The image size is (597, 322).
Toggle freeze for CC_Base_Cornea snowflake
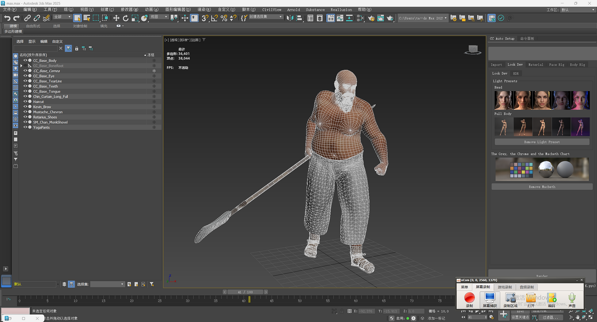(x=154, y=71)
